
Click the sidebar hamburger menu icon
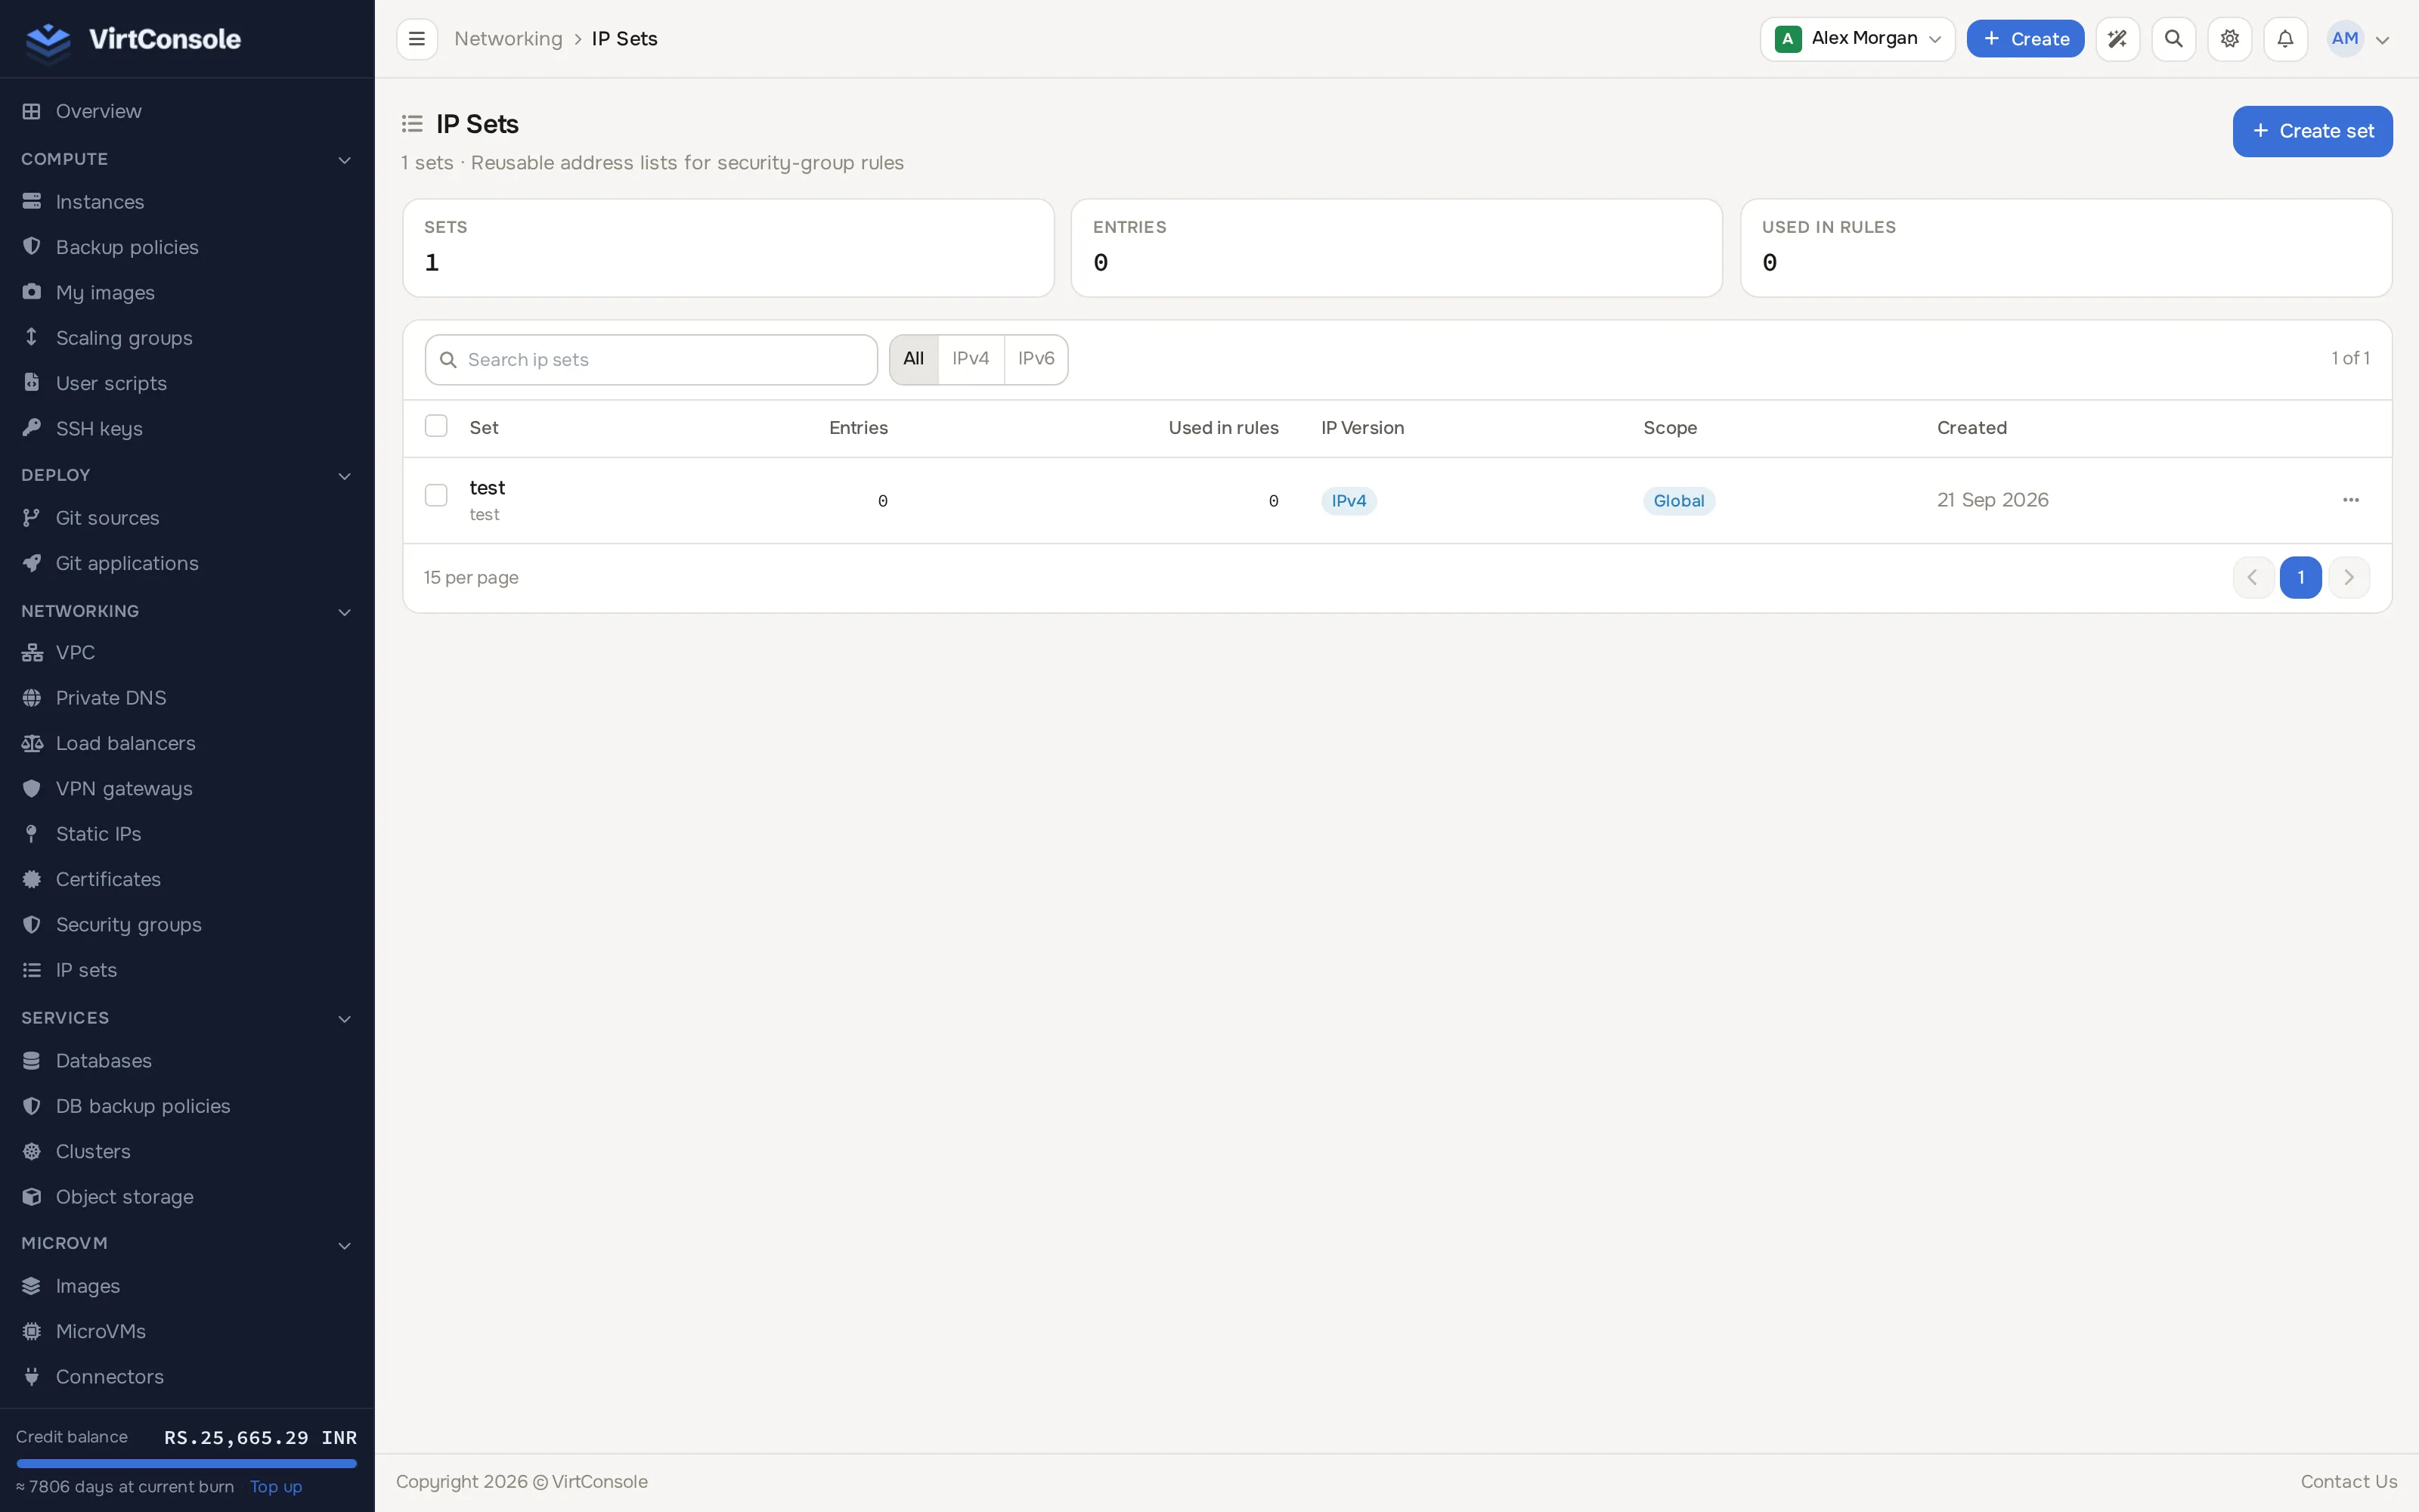pos(417,39)
